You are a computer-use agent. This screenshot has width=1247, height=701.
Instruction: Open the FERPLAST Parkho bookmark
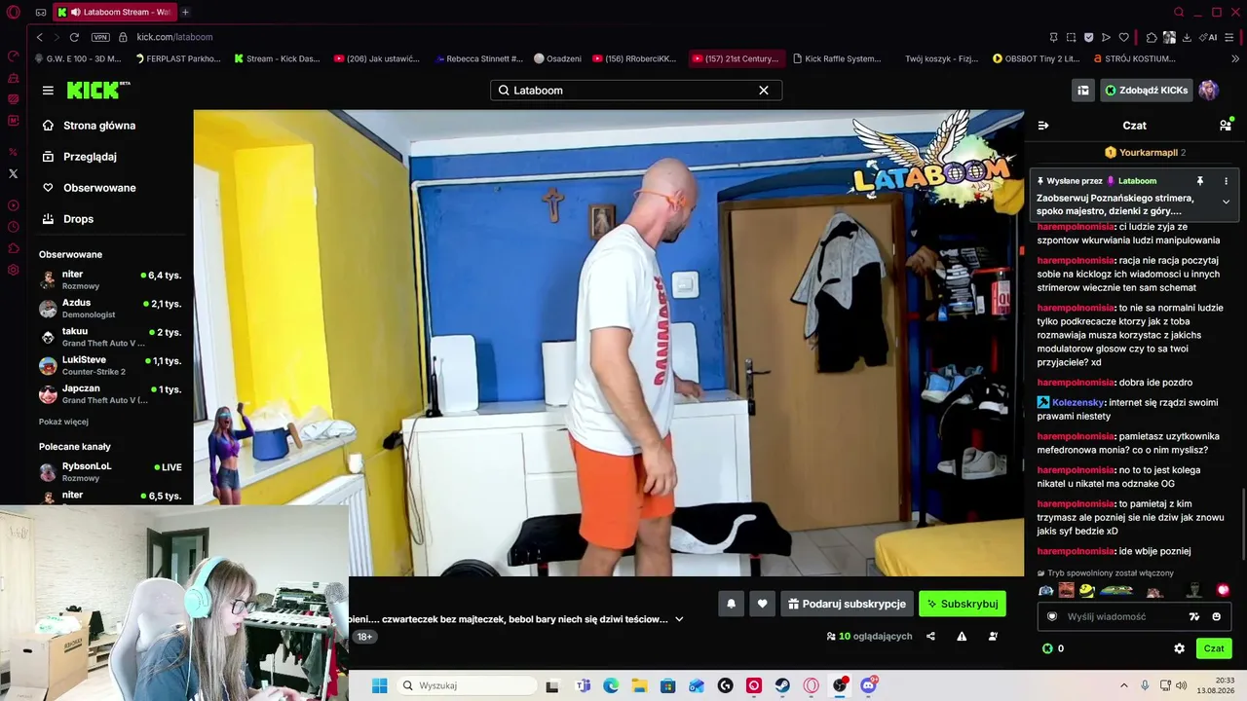[177, 58]
